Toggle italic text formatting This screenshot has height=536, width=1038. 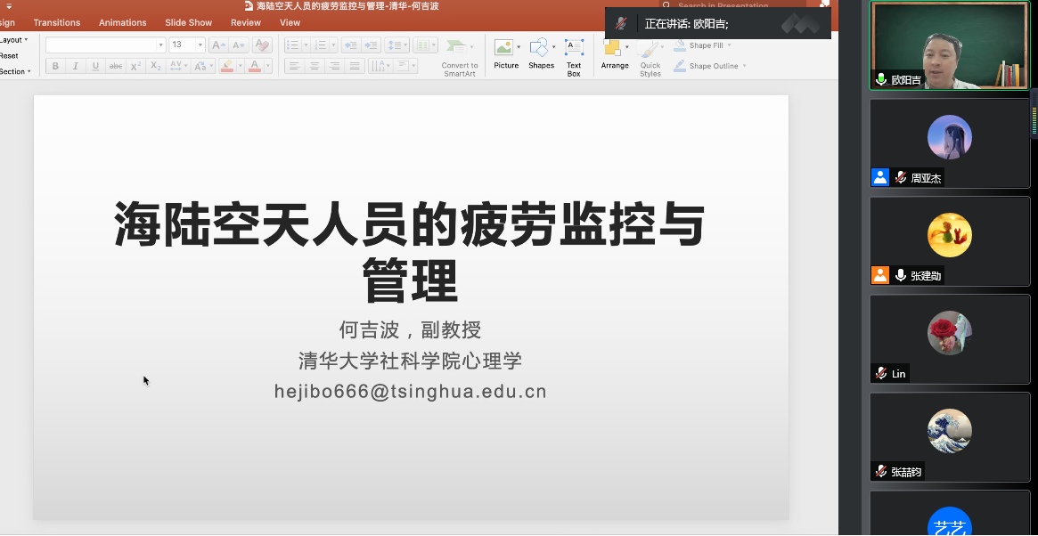point(75,66)
